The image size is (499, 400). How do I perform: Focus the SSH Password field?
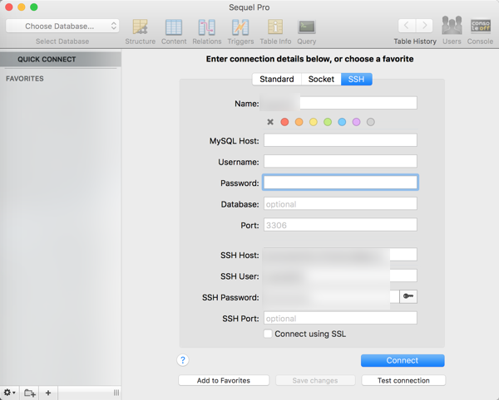331,296
